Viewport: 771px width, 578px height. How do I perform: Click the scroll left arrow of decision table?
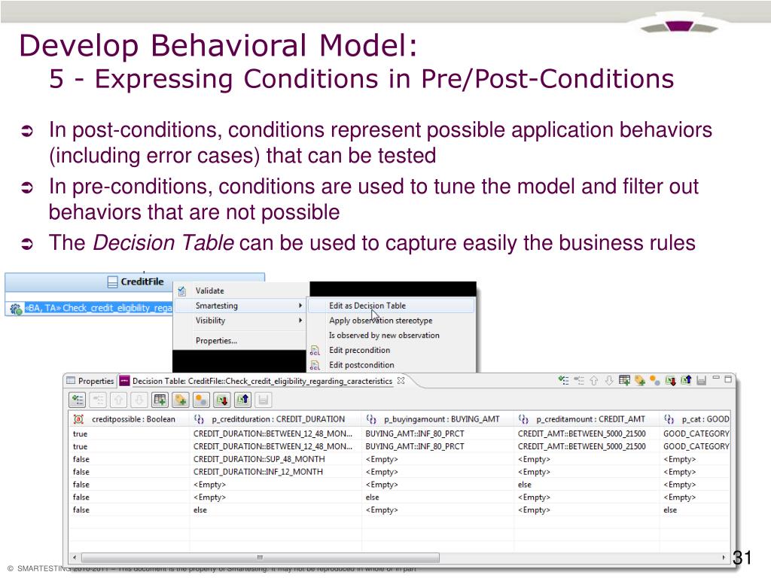click(75, 558)
